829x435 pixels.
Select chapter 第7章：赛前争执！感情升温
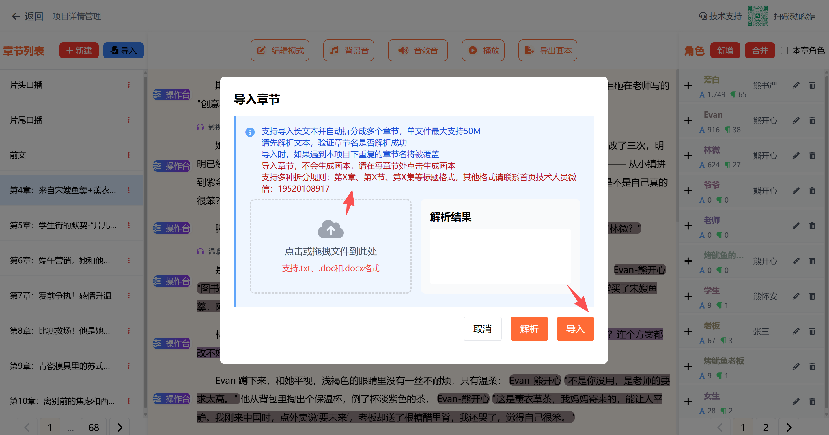61,296
